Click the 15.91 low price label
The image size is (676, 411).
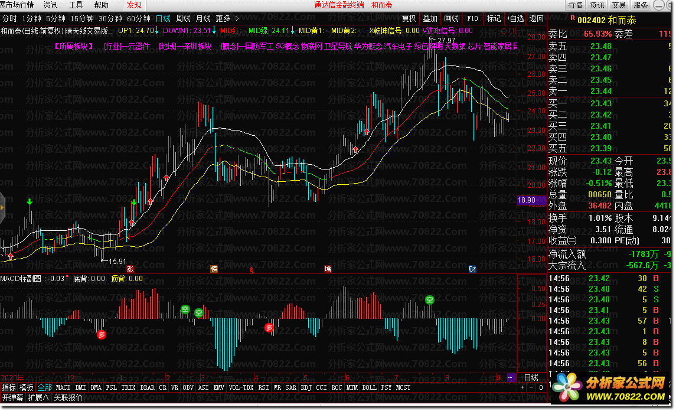pos(117,262)
